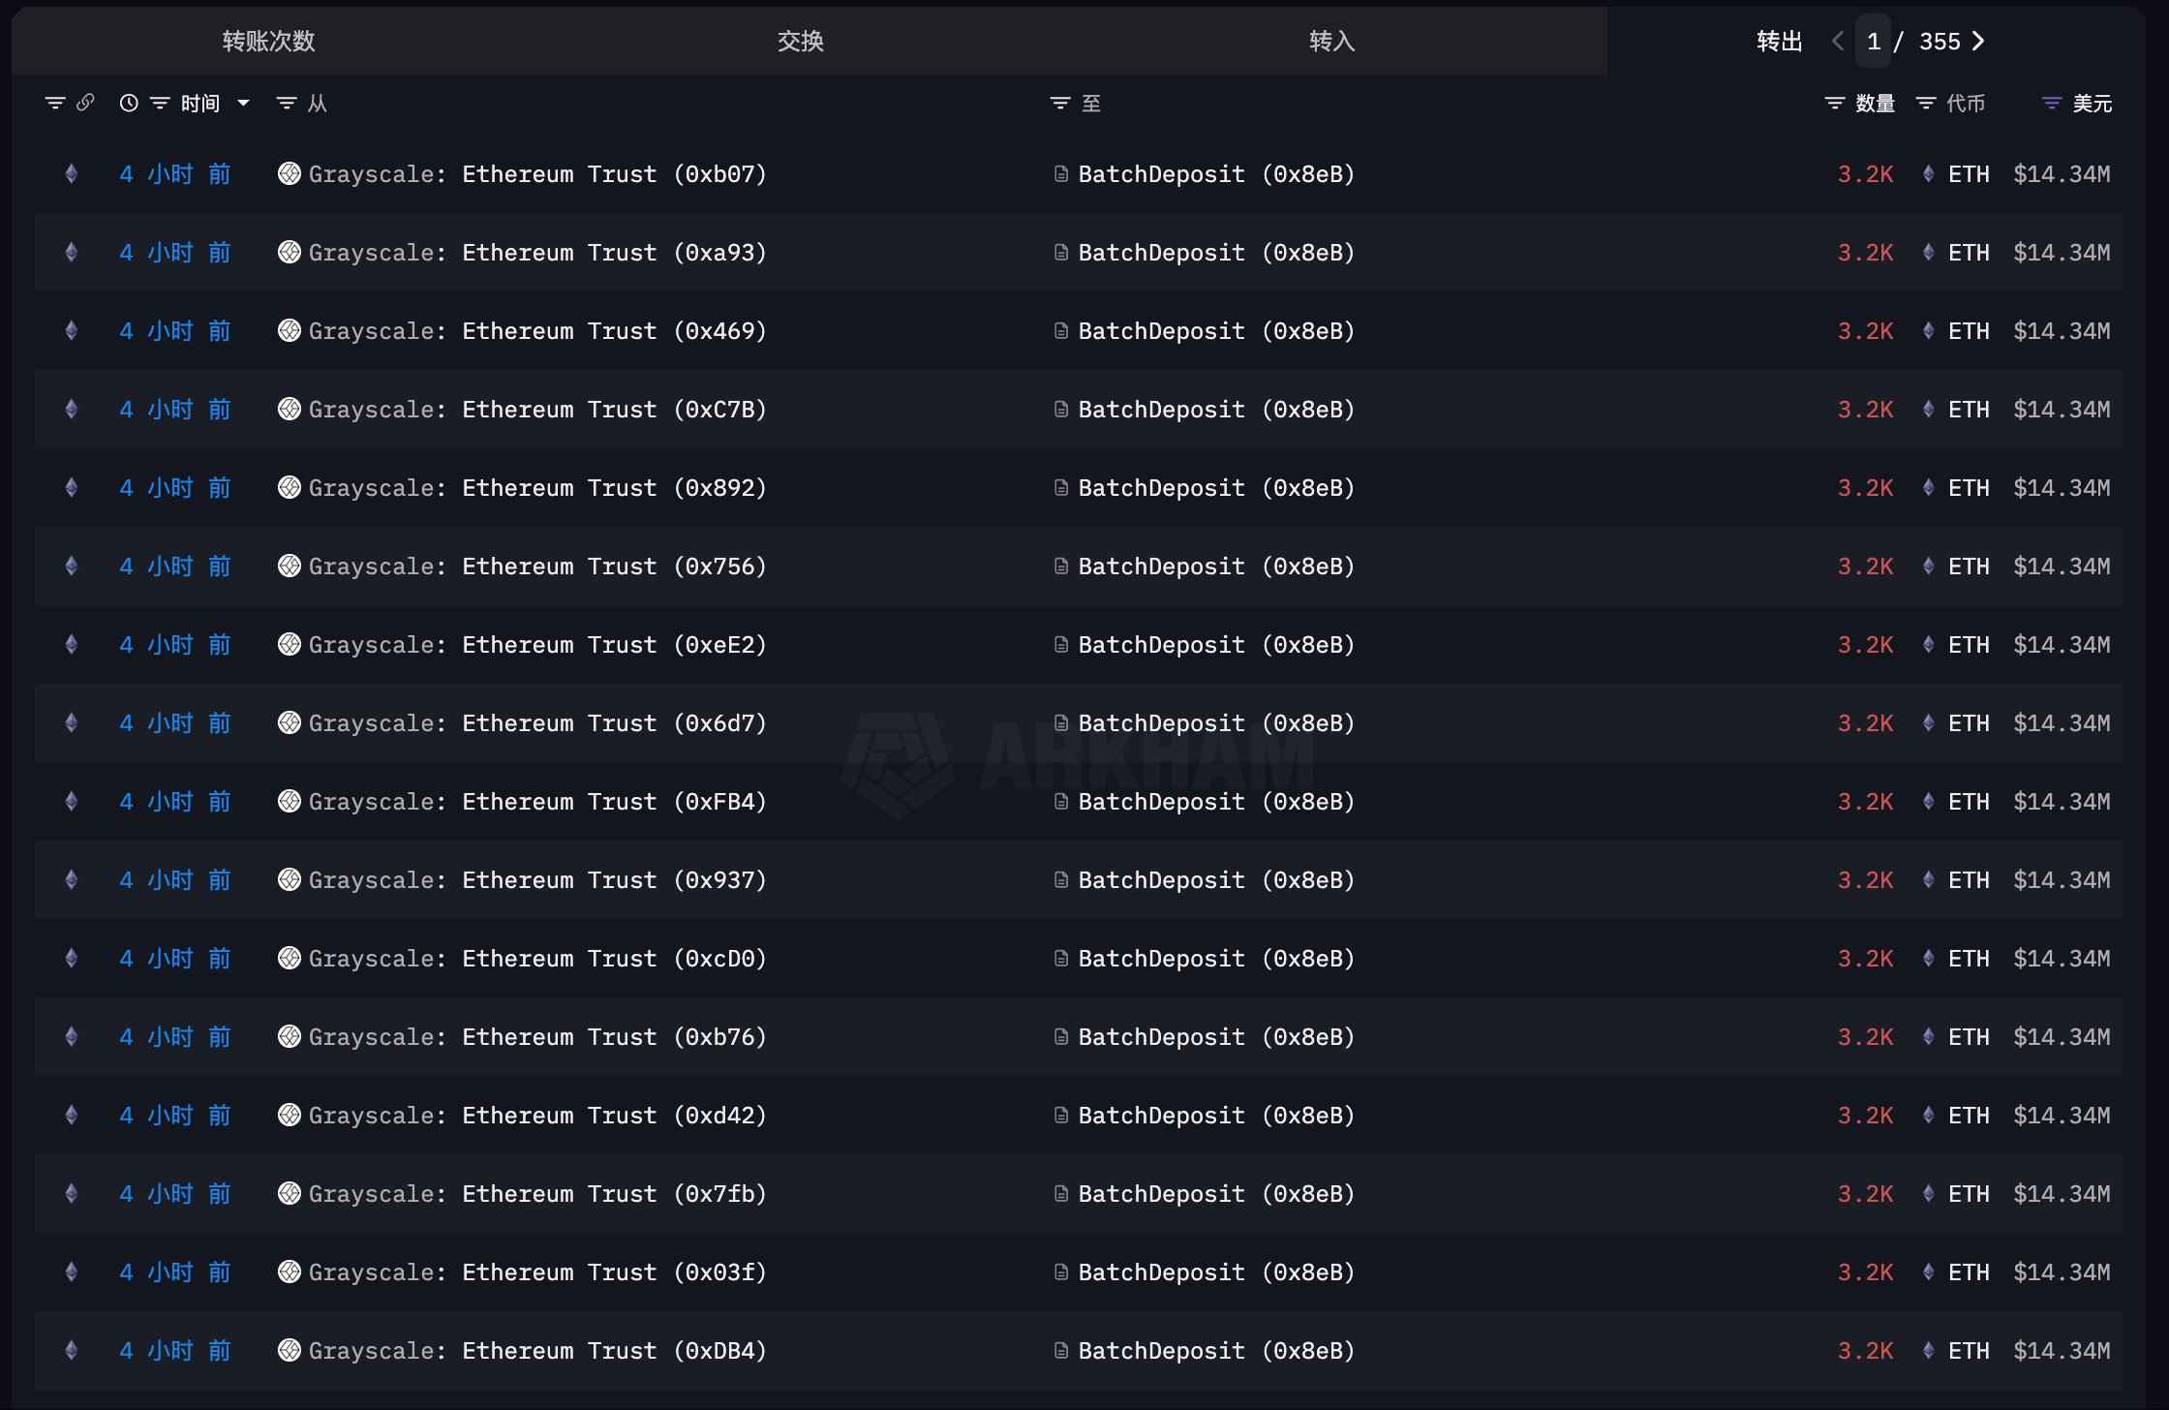The height and width of the screenshot is (1410, 2169).
Task: Click contract icon beside BatchDeposit on 0x469 row
Action: [x=1061, y=331]
